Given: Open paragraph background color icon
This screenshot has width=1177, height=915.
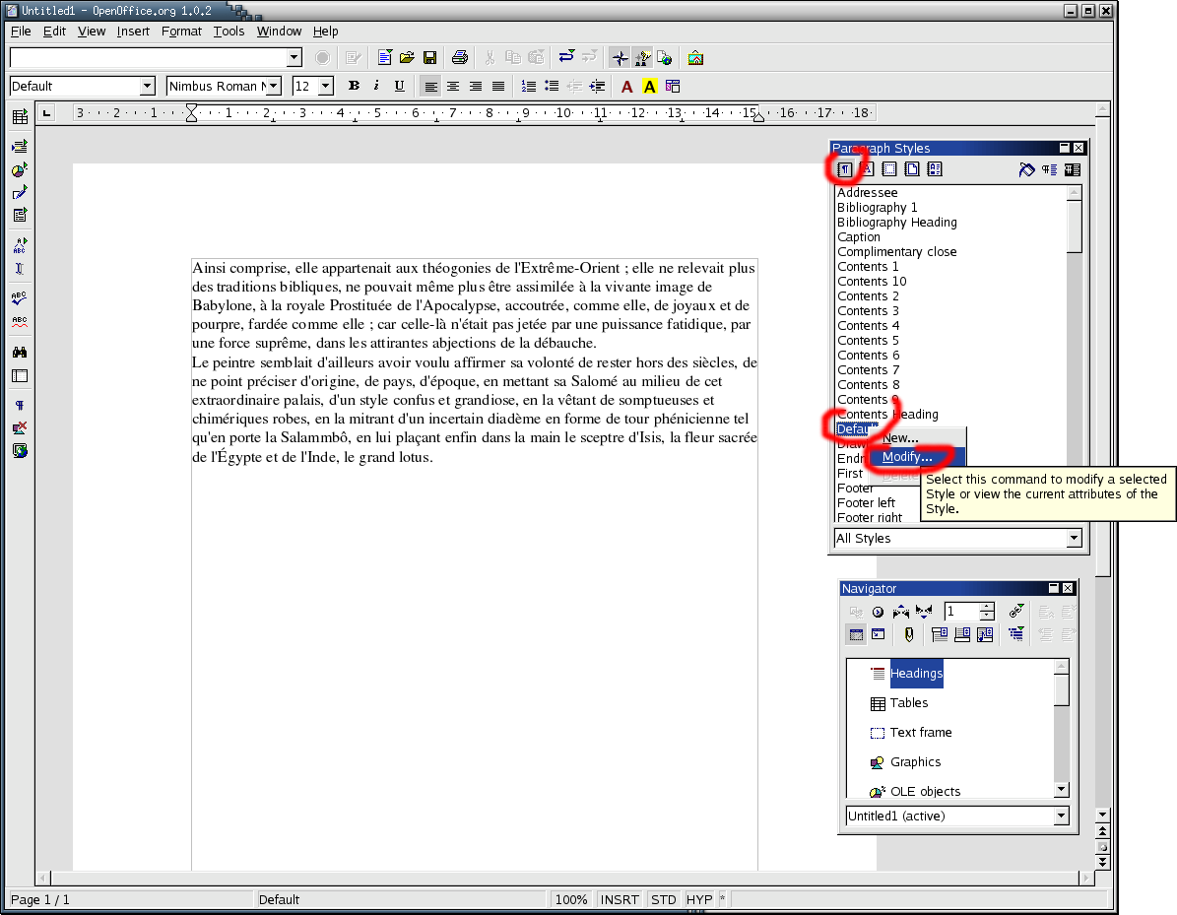Looking at the screenshot, I should [x=673, y=87].
